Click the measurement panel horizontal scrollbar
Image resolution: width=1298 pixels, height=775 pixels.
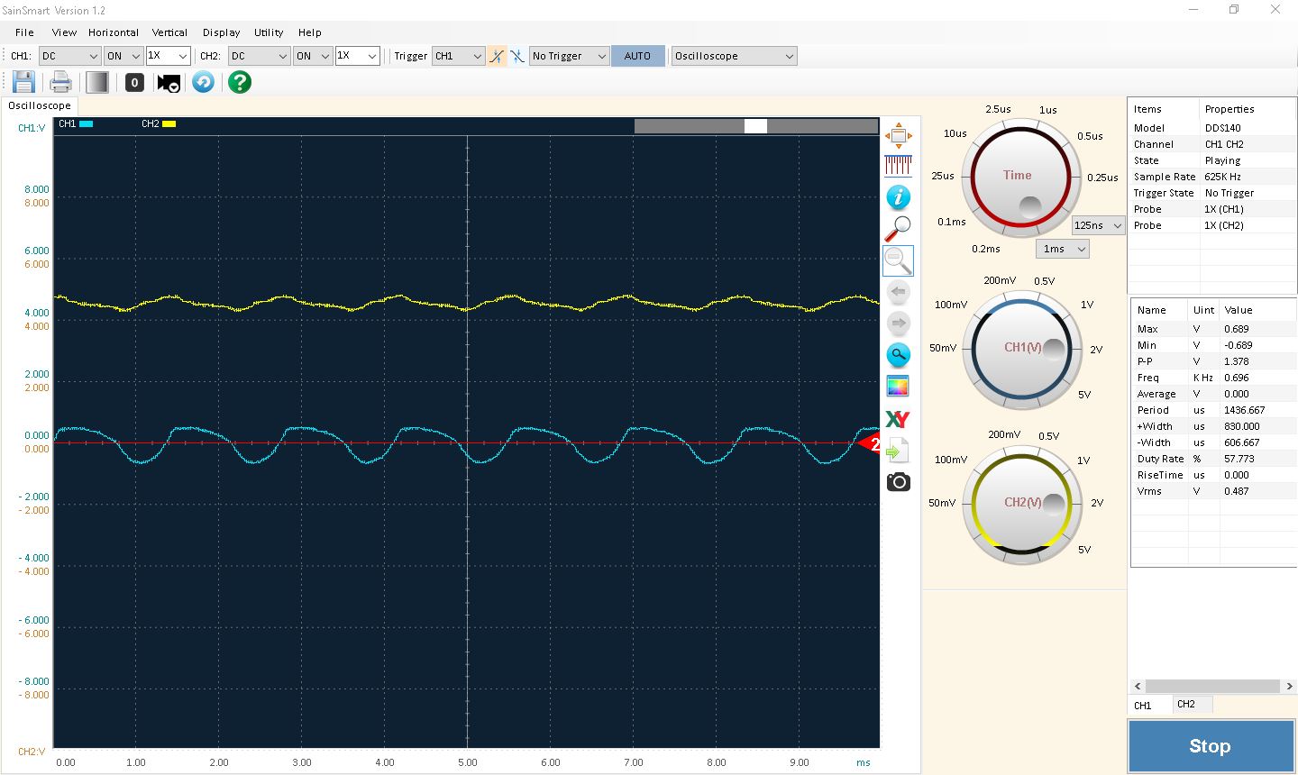click(1212, 686)
